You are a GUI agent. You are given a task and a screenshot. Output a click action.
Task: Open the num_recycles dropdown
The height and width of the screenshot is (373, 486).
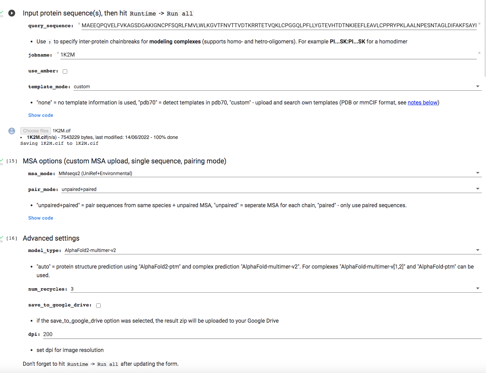point(478,288)
